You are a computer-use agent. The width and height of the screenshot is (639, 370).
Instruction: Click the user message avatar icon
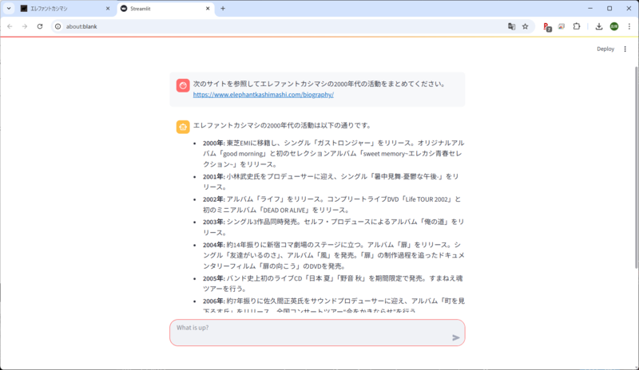coord(183,85)
